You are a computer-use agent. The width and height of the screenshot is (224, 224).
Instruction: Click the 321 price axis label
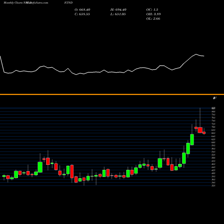tap(213, 185)
